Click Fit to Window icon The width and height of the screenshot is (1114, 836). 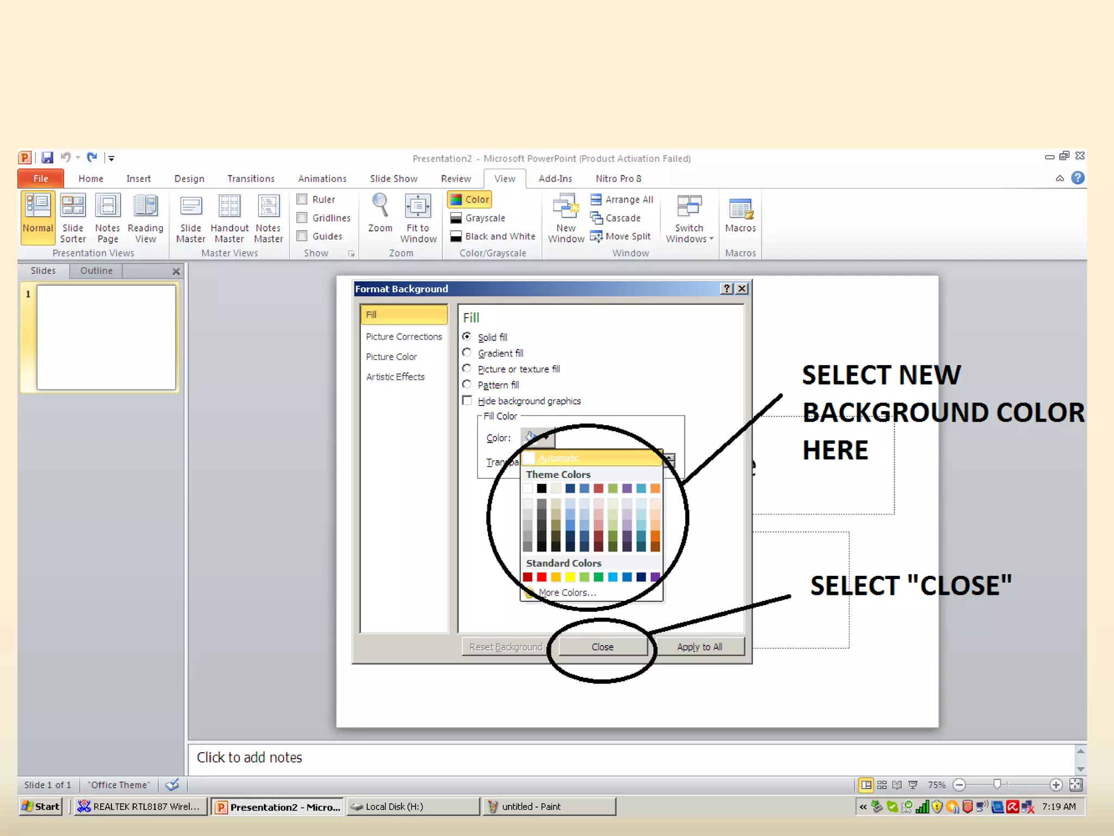(418, 207)
